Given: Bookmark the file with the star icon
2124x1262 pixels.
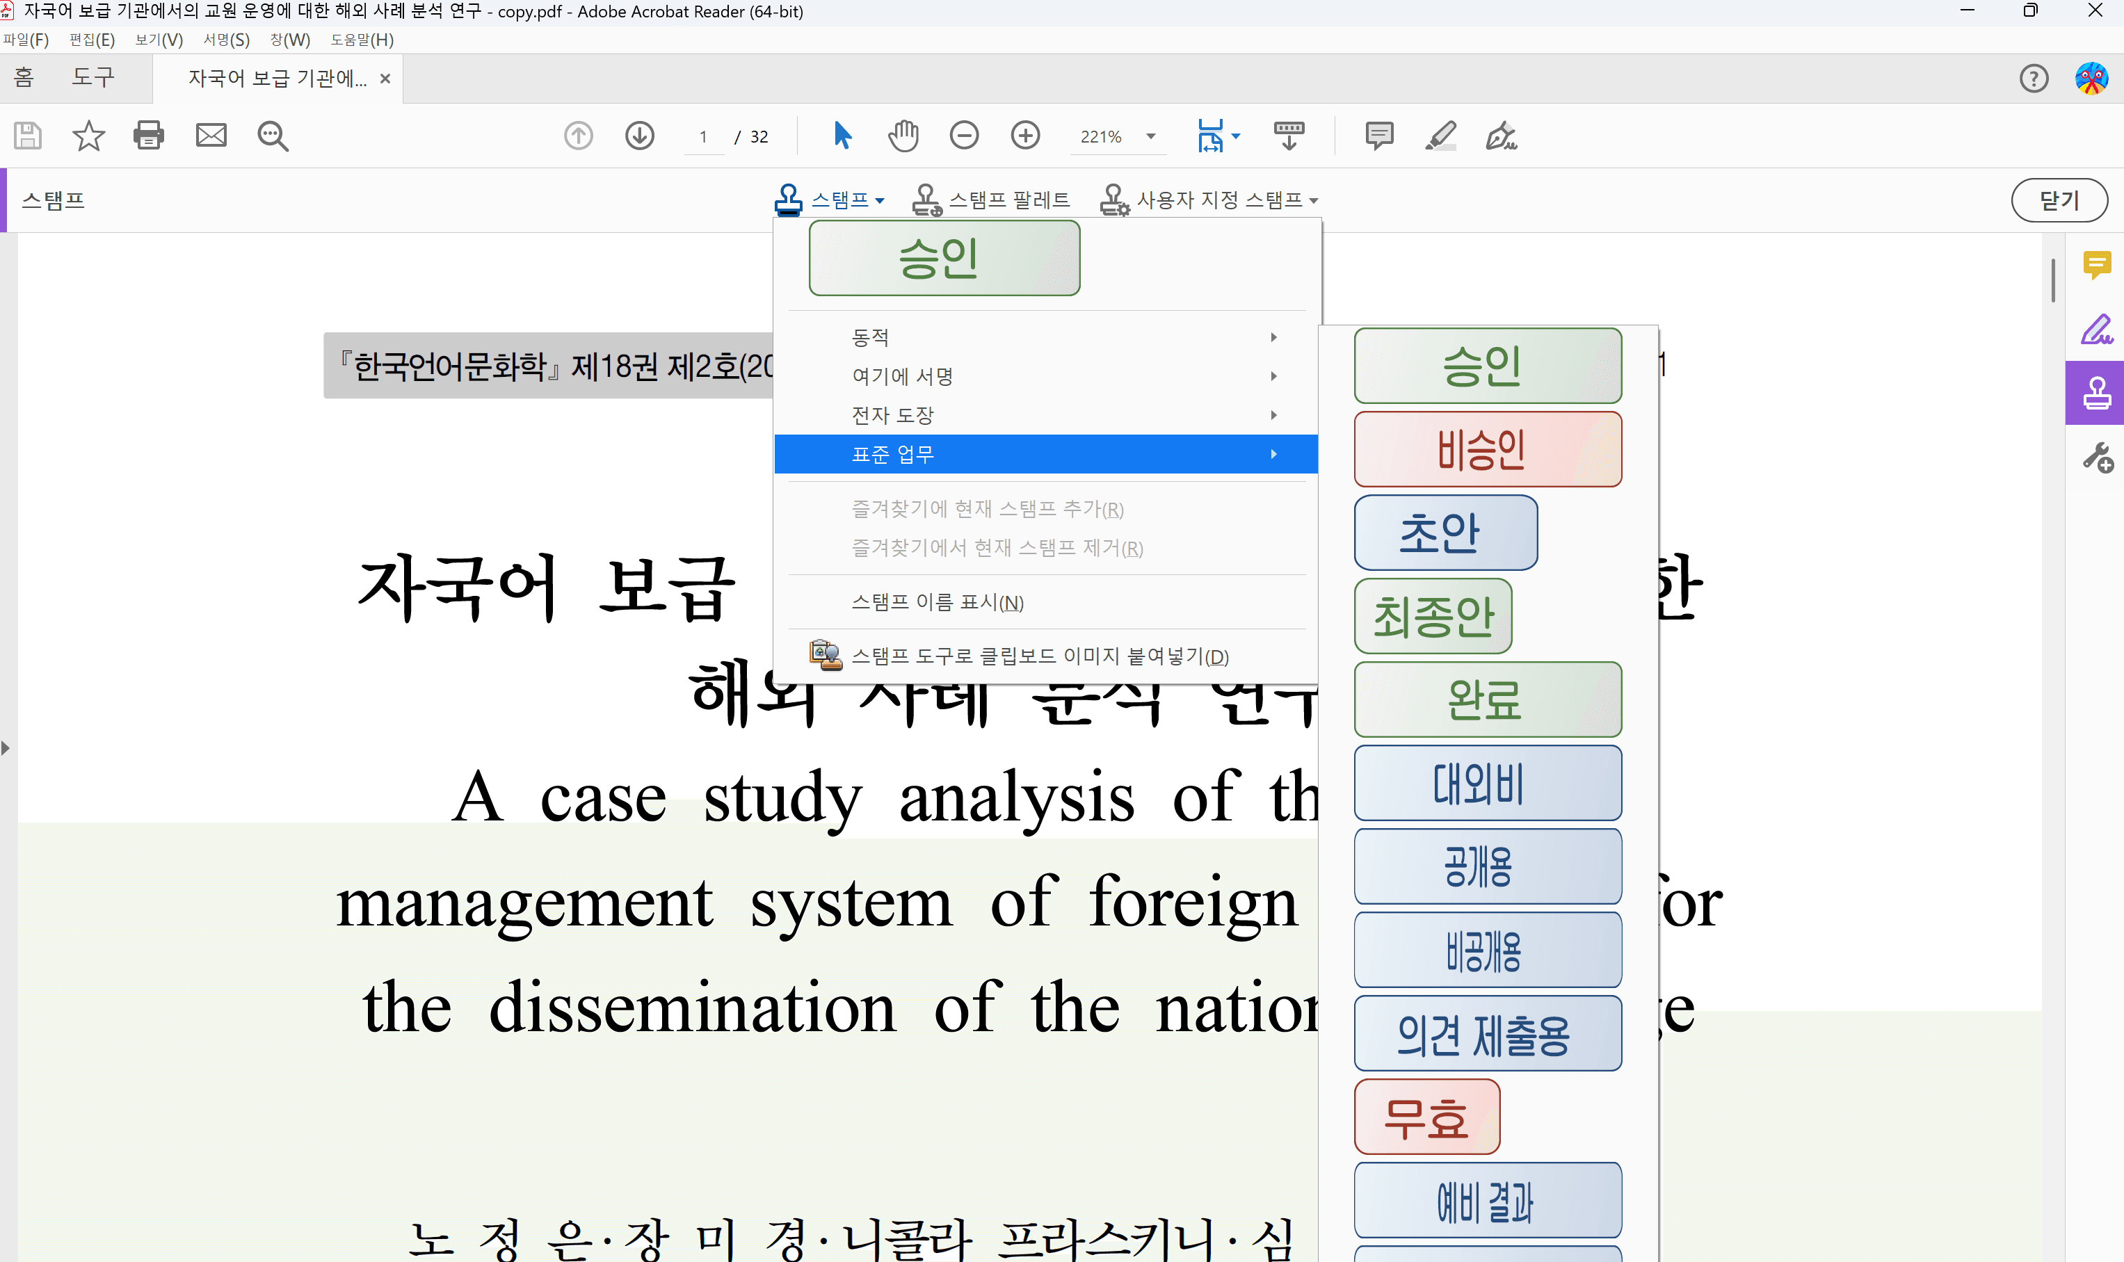Looking at the screenshot, I should [x=88, y=136].
